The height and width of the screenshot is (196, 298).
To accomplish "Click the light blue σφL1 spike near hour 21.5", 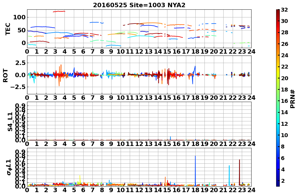I will click(229, 175).
